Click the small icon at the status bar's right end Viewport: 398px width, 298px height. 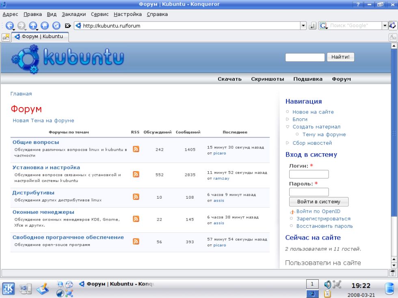click(x=393, y=273)
